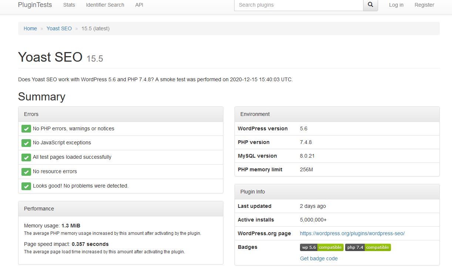The image size is (452, 271).
Task: Open the PluginTests home brand link
Action: (x=35, y=5)
